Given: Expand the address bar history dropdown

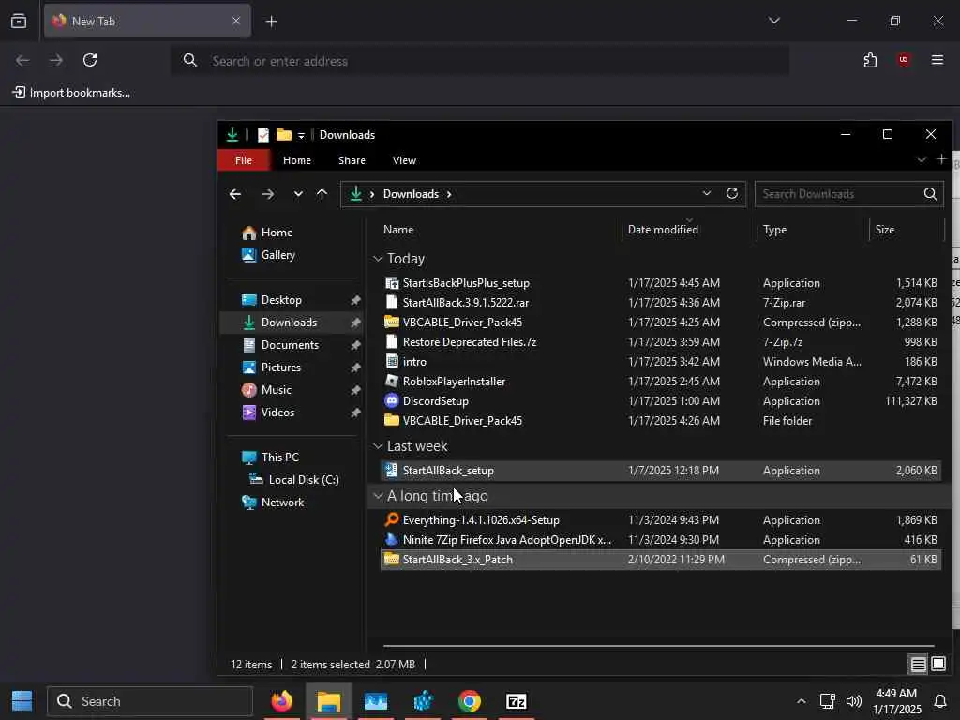Looking at the screenshot, I should coord(707,193).
